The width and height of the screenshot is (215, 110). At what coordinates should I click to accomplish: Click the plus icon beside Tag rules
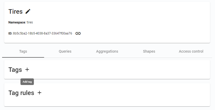(39, 93)
